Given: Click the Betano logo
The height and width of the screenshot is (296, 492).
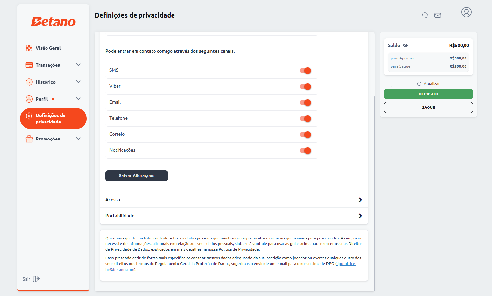Looking at the screenshot, I should coord(53,22).
